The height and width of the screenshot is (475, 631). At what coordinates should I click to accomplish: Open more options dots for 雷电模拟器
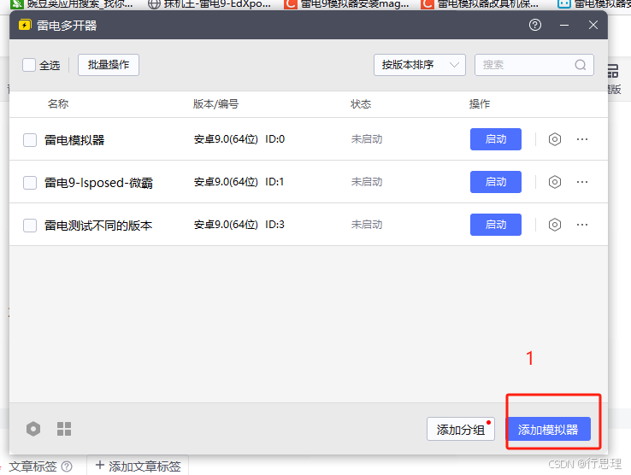tap(582, 139)
